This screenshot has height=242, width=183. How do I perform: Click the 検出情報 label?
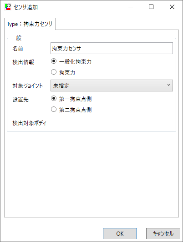point(23,62)
